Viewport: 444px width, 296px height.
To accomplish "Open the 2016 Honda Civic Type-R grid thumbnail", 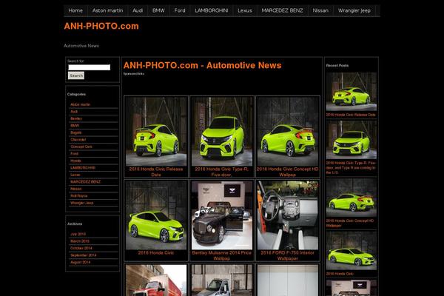I will [x=222, y=132].
